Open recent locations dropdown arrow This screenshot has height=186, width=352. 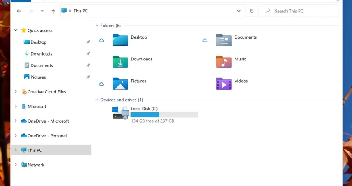[42, 11]
